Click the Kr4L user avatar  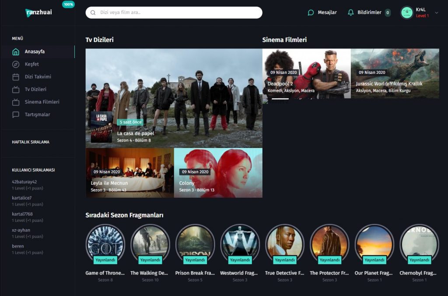[x=406, y=13]
